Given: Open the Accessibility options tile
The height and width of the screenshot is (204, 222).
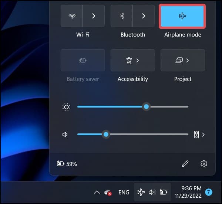Looking at the screenshot, I should (133, 60).
